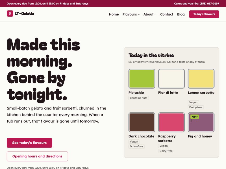Open the Contact page
This screenshot has height=169, width=226.
pos(167,14)
